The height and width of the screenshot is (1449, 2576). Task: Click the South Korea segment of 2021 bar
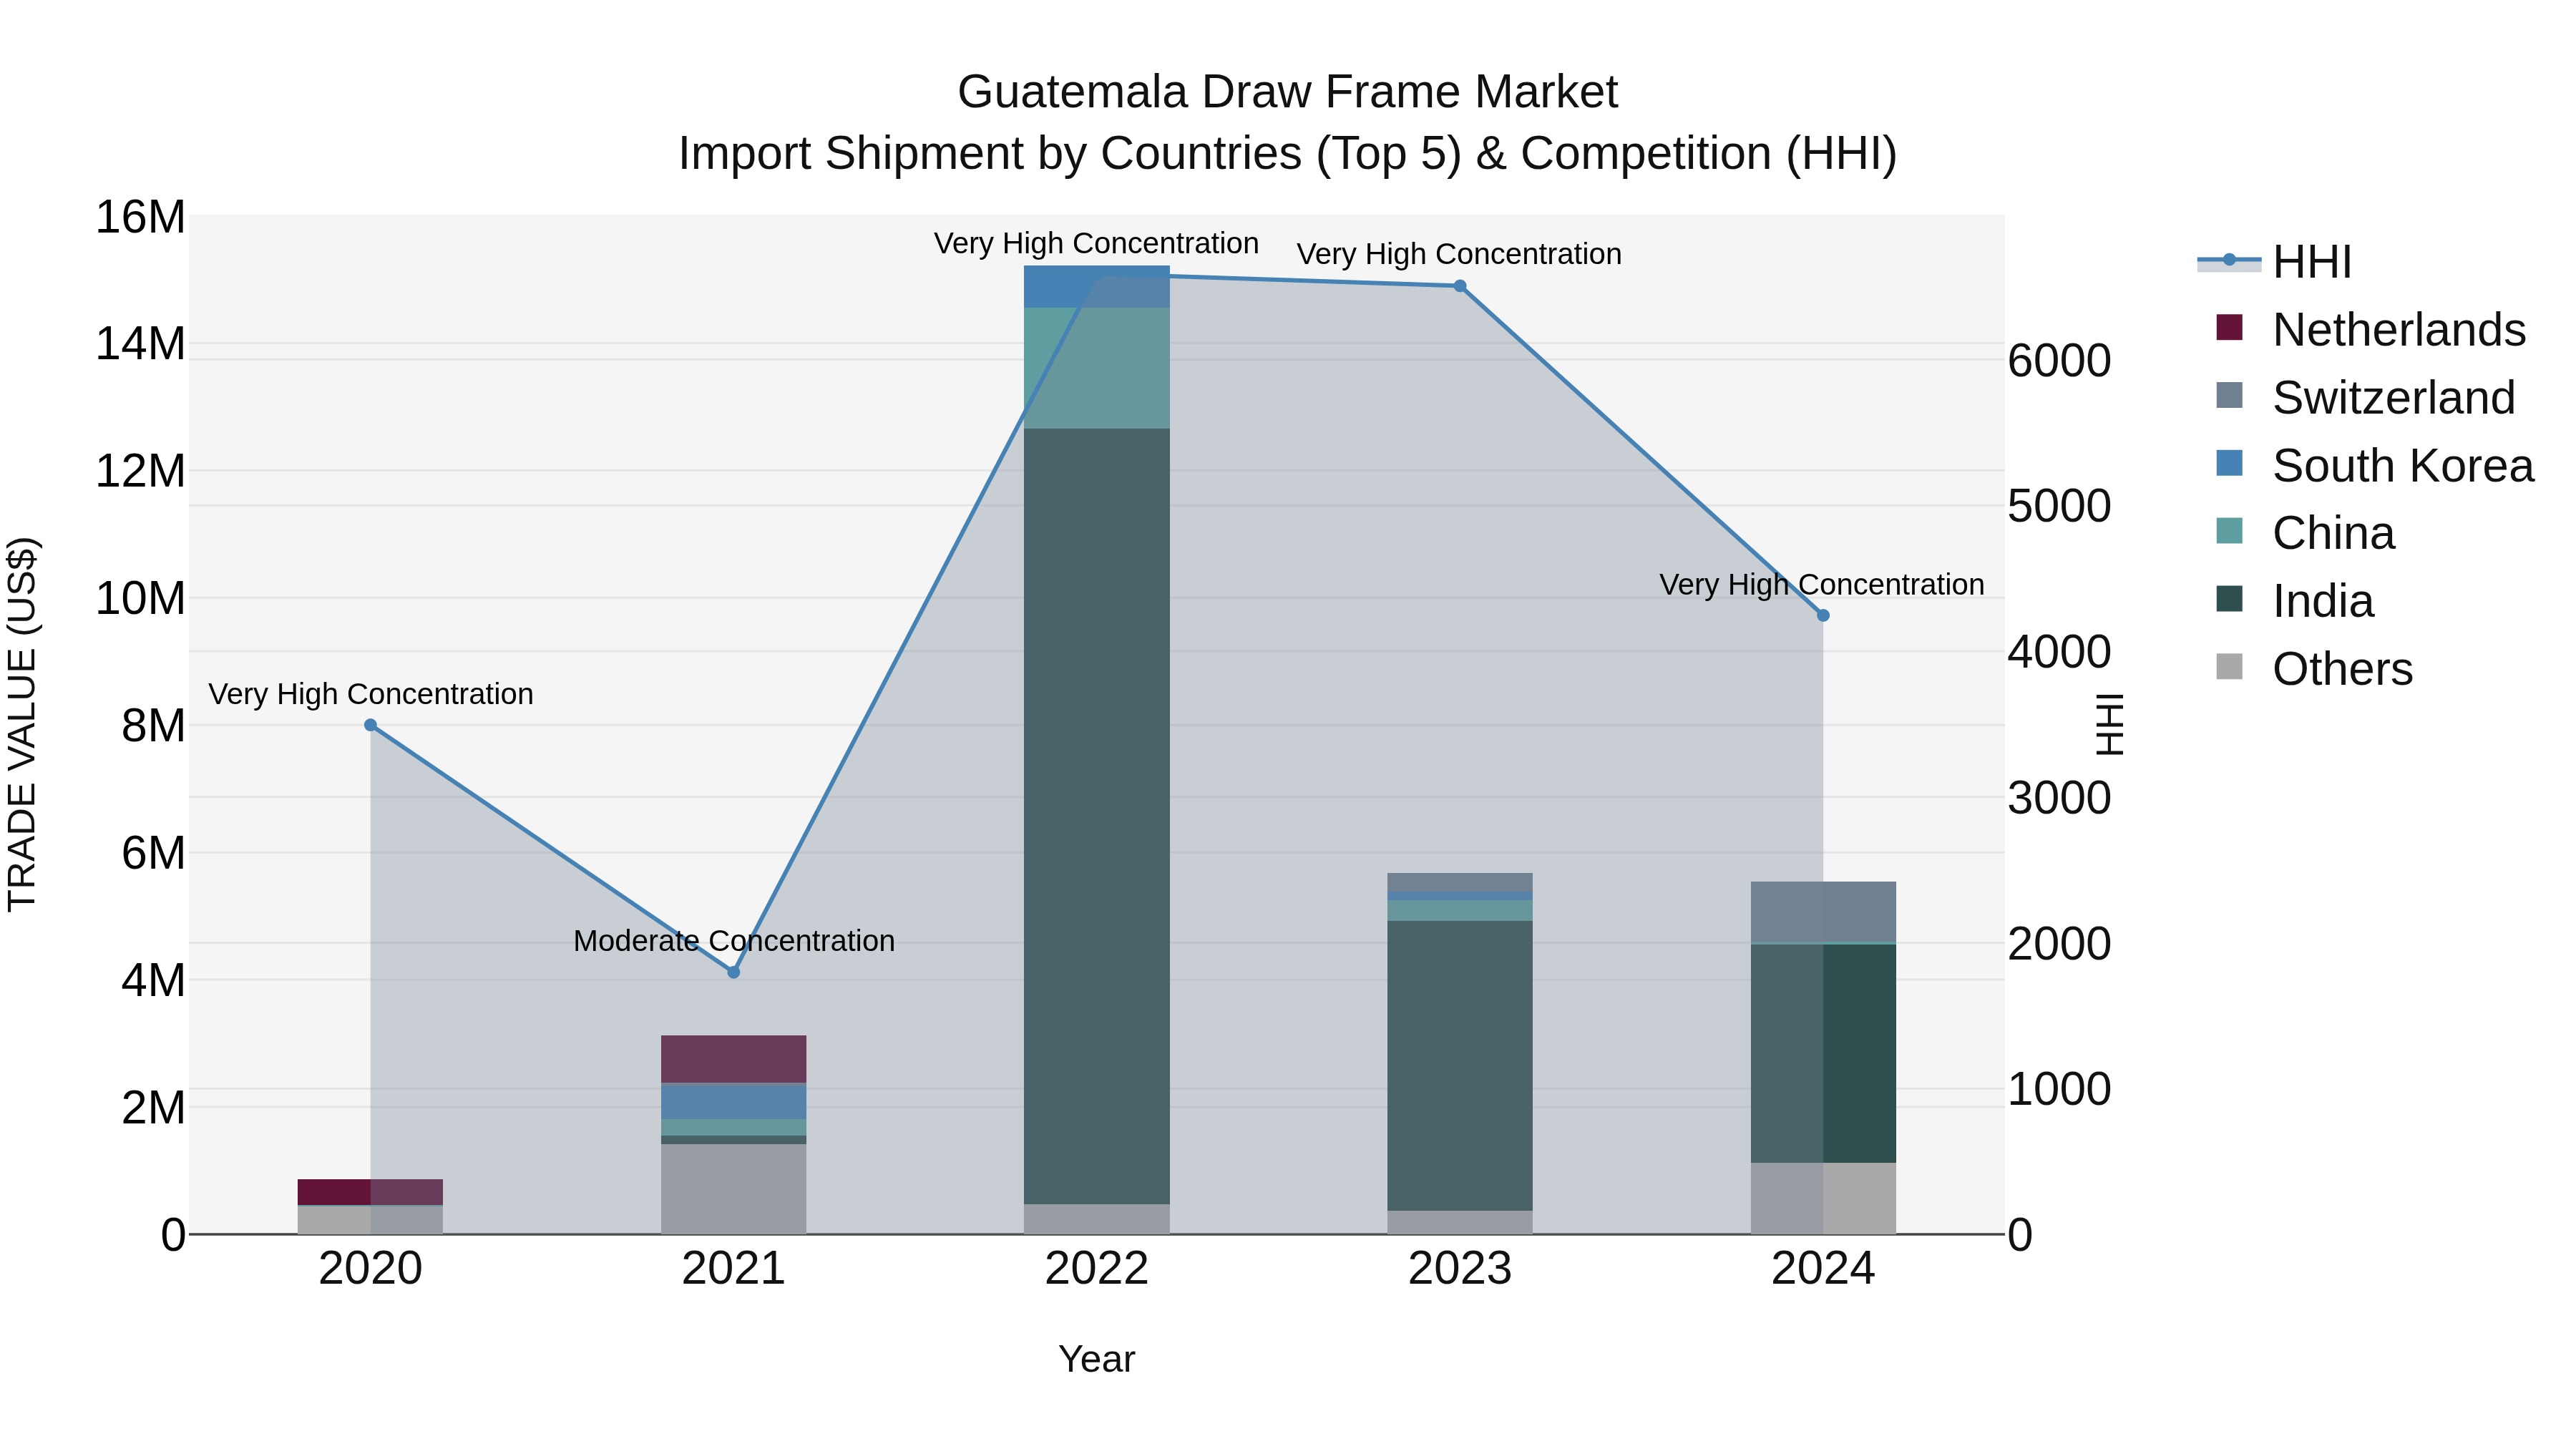click(x=734, y=1101)
